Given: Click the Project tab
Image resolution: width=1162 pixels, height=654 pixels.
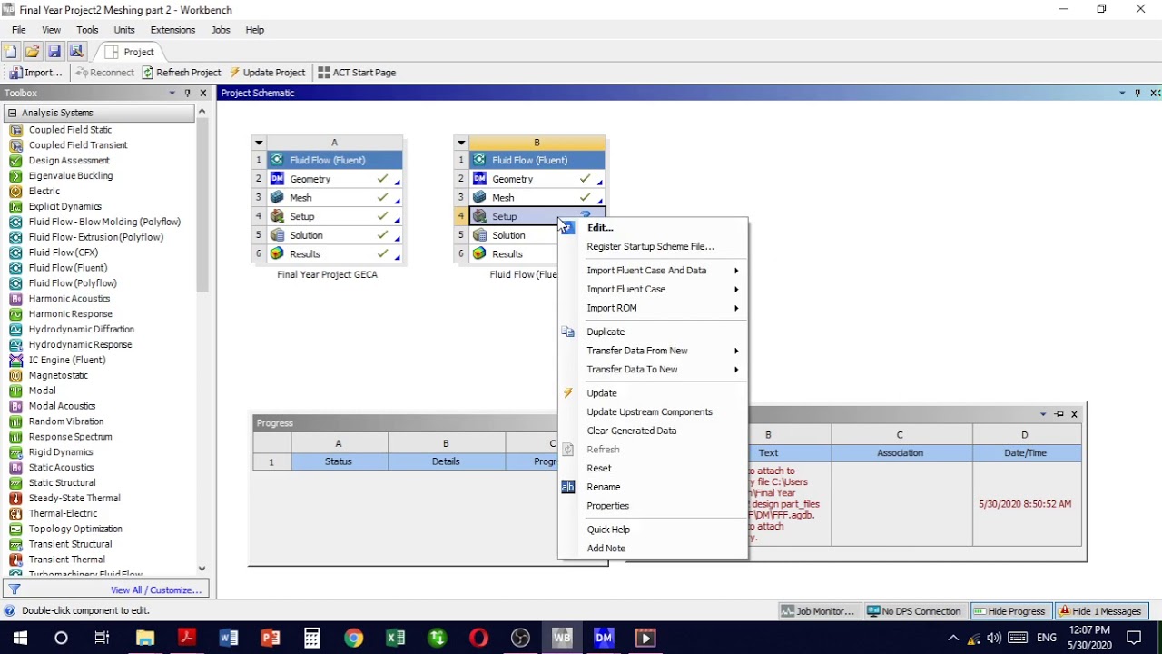Looking at the screenshot, I should pos(130,52).
